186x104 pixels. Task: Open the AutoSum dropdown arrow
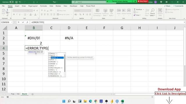point(144,10)
